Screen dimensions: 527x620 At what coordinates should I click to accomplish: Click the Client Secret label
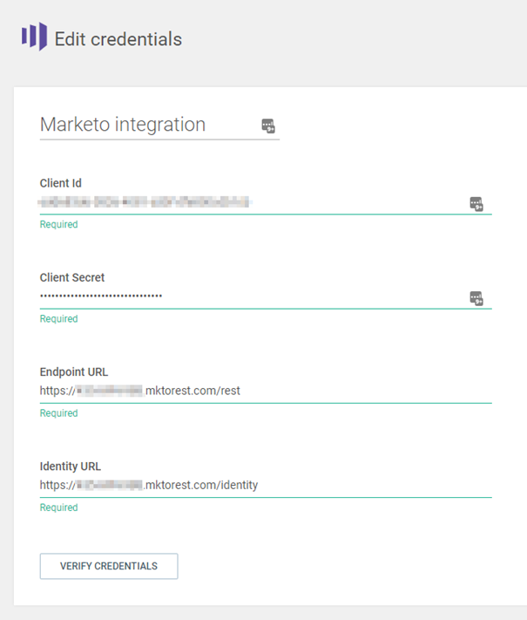pos(72,277)
